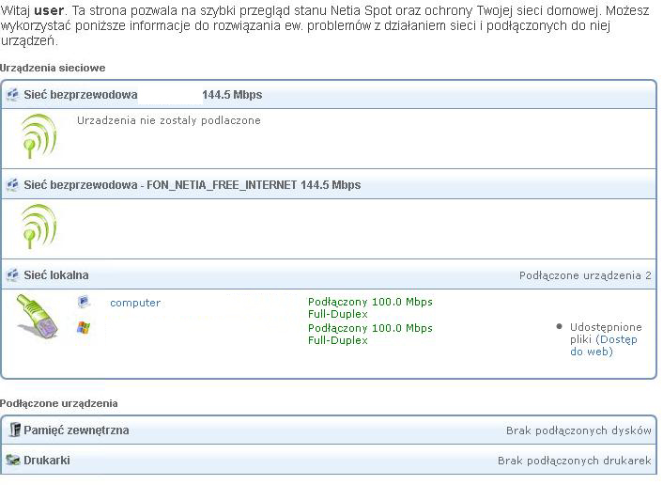Viewport: 663px width, 485px height.
Task: Open Sieć bezprzewodowa - FON_NETIA_FREE_INTERNET header
Action: pyautogui.click(x=329, y=184)
